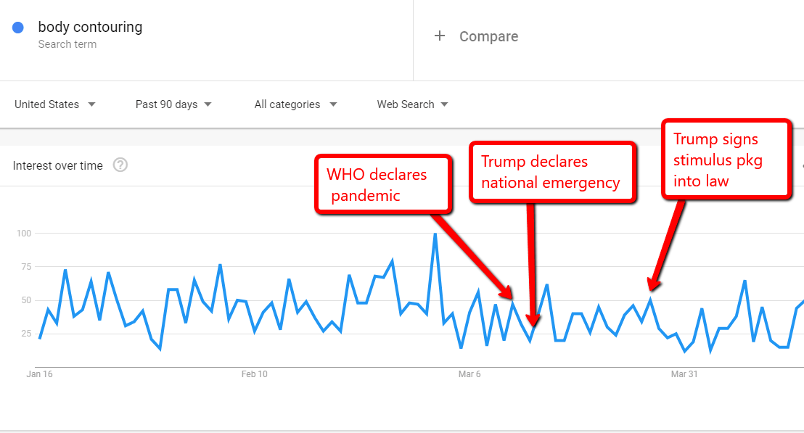
Task: Select the Jan 16 date label
Action: coord(39,374)
